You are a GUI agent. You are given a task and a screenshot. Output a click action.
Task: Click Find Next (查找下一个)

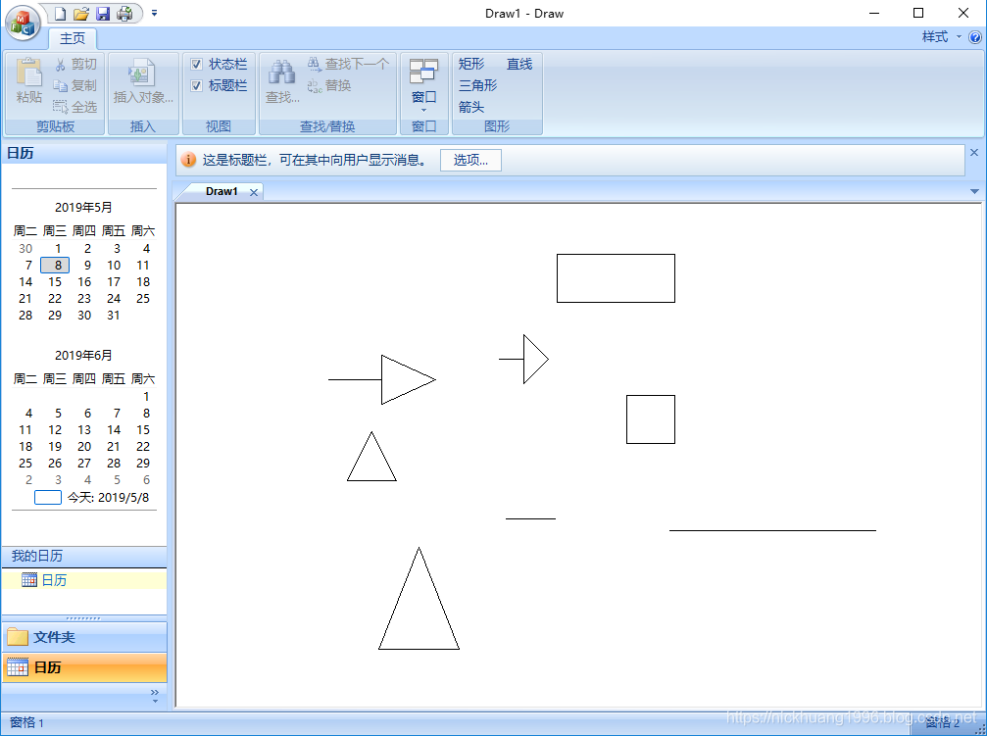click(x=348, y=65)
